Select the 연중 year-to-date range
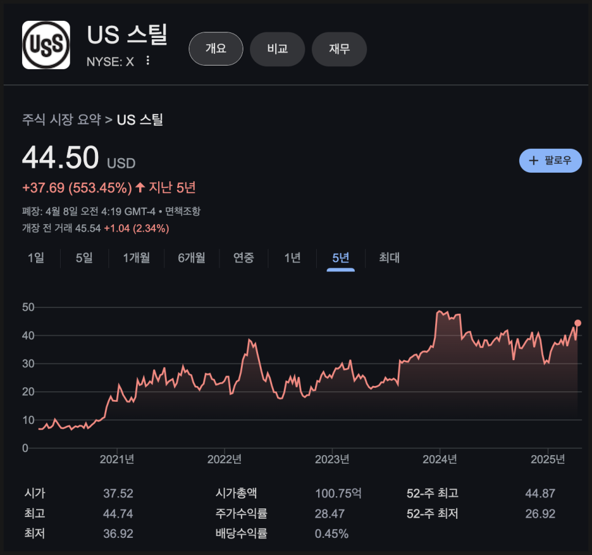Viewport: 592px width, 555px height. (243, 258)
